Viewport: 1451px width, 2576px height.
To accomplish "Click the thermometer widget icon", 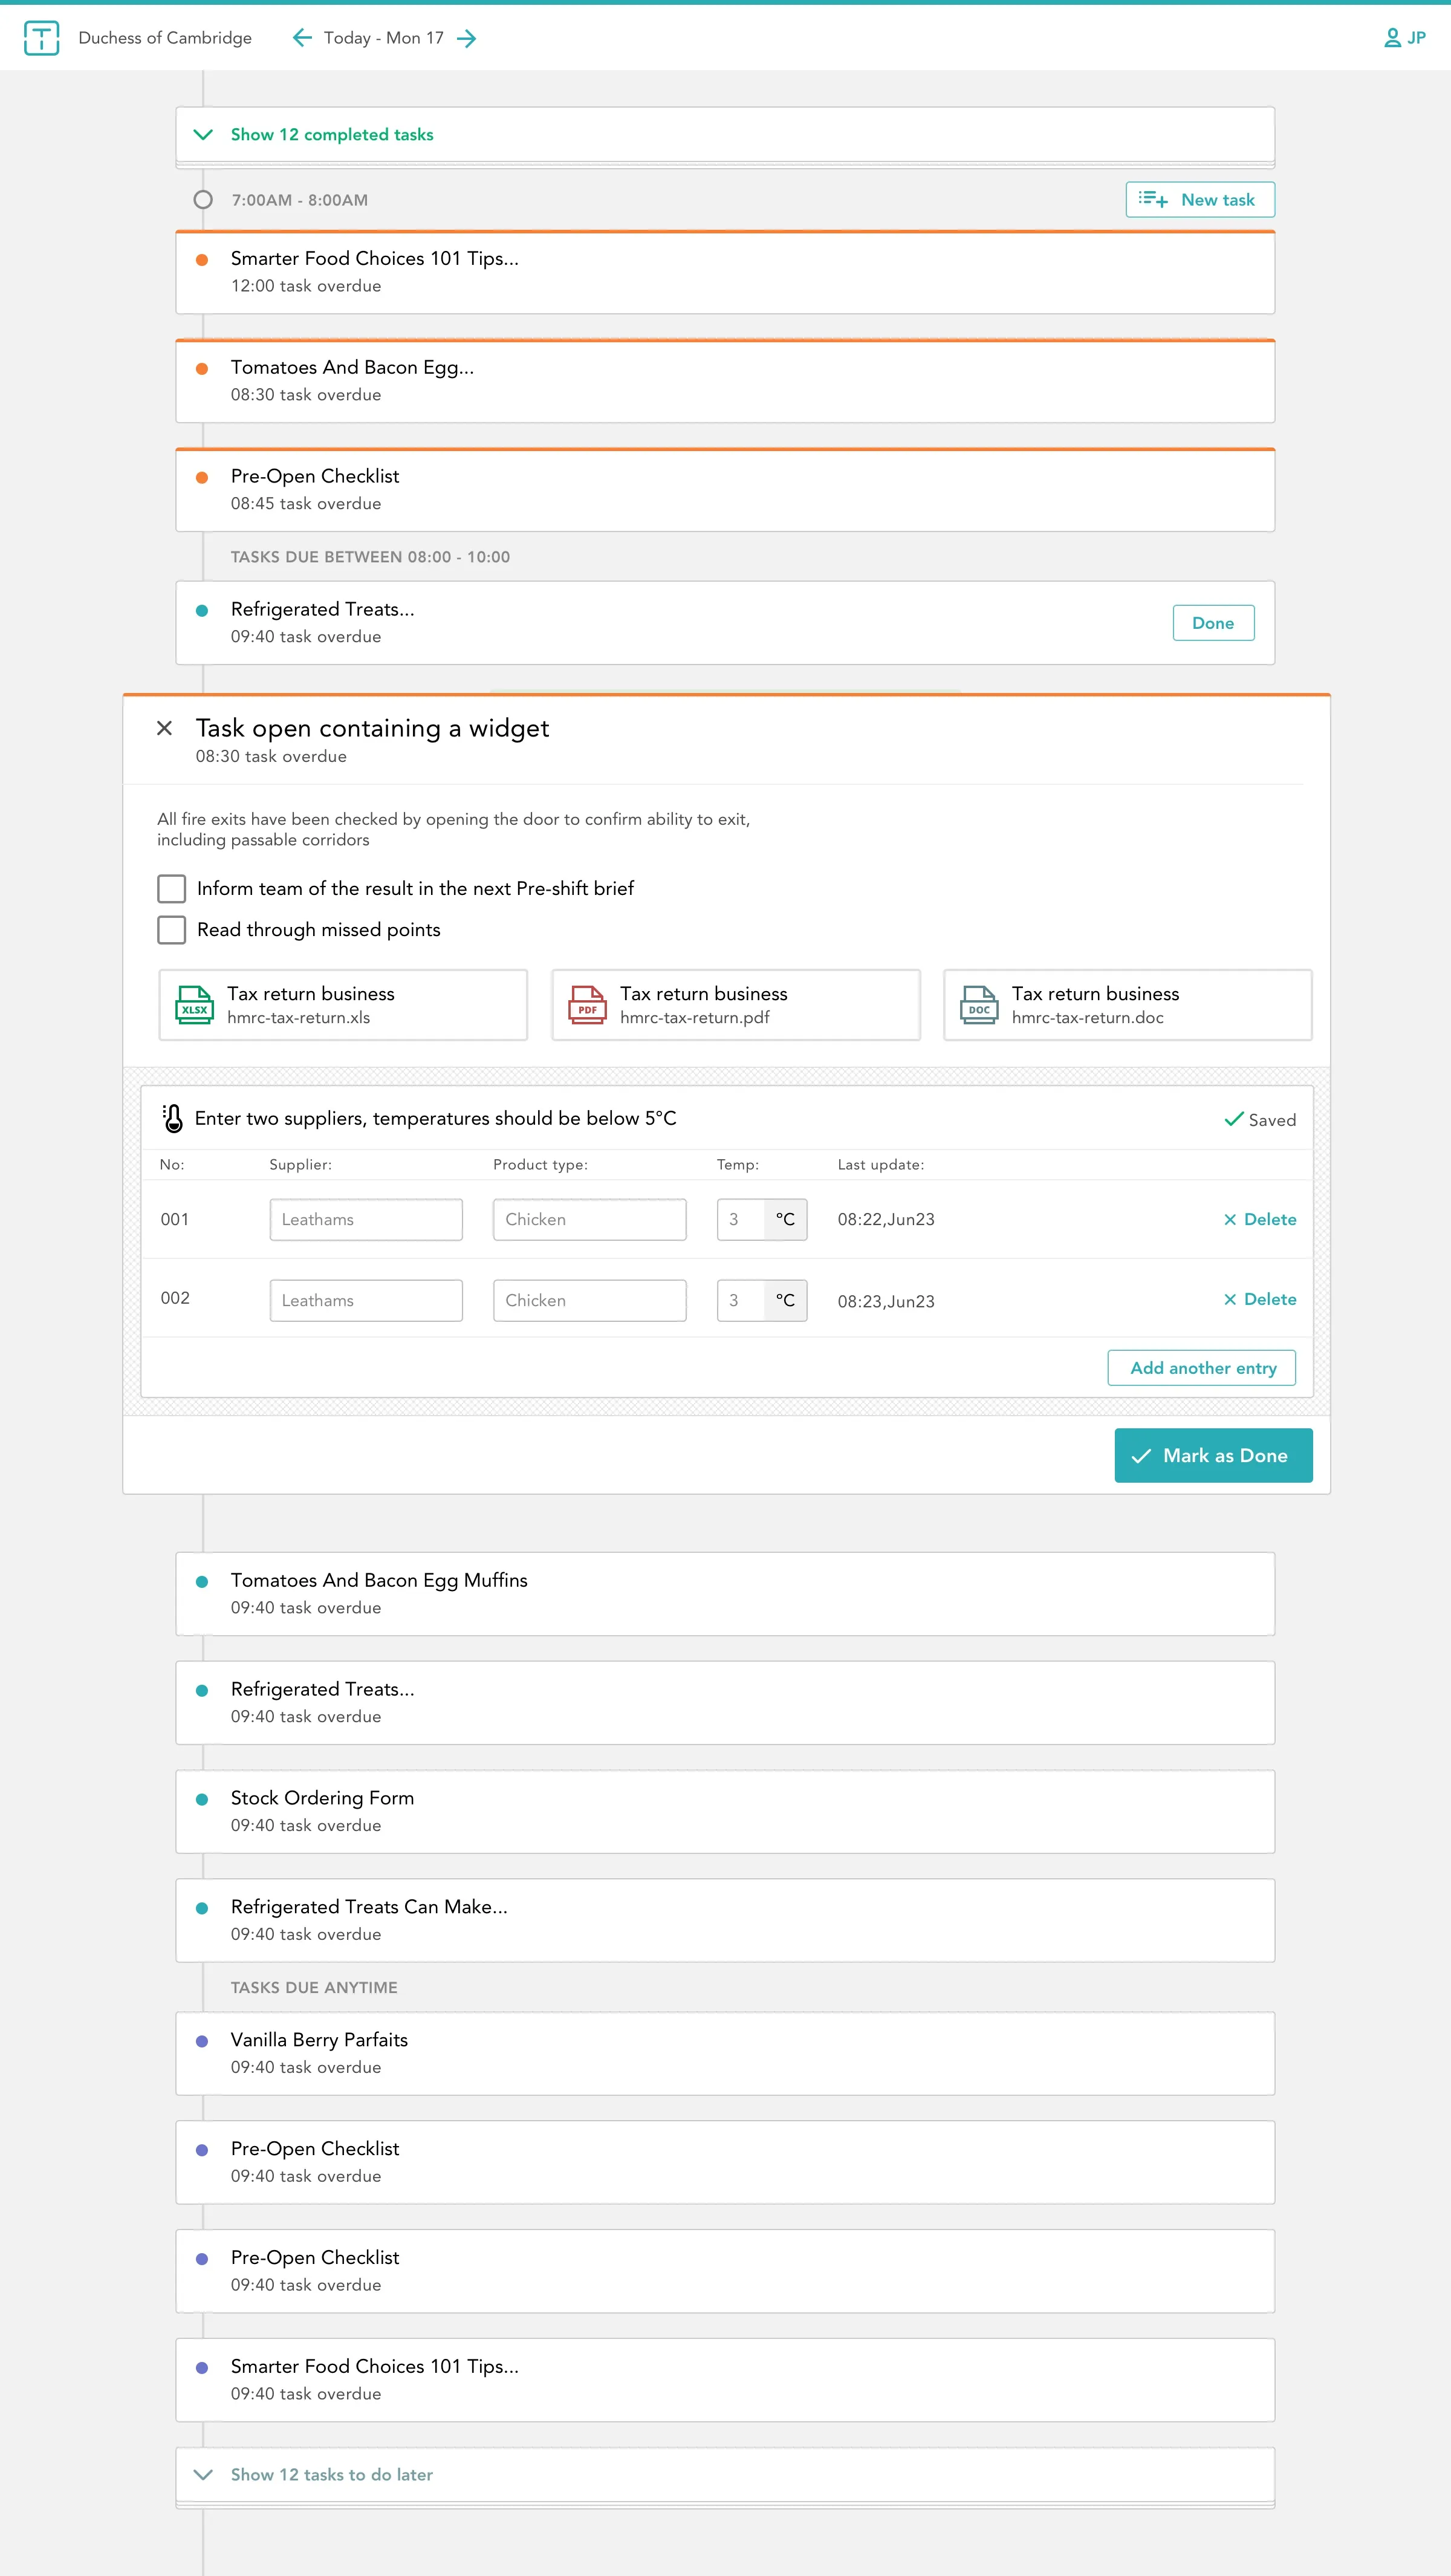I will pos(173,1118).
